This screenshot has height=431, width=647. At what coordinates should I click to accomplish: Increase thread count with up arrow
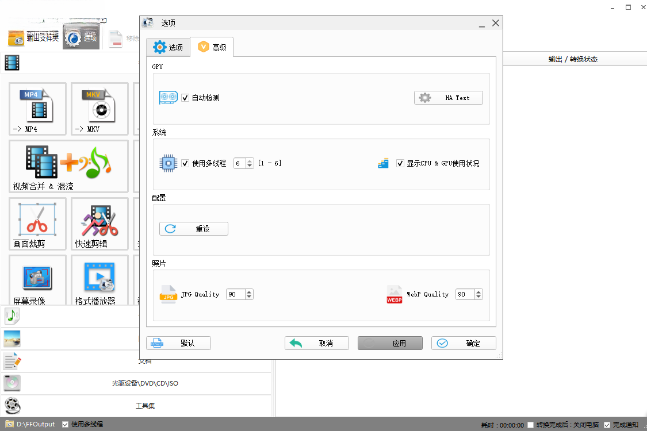250,161
